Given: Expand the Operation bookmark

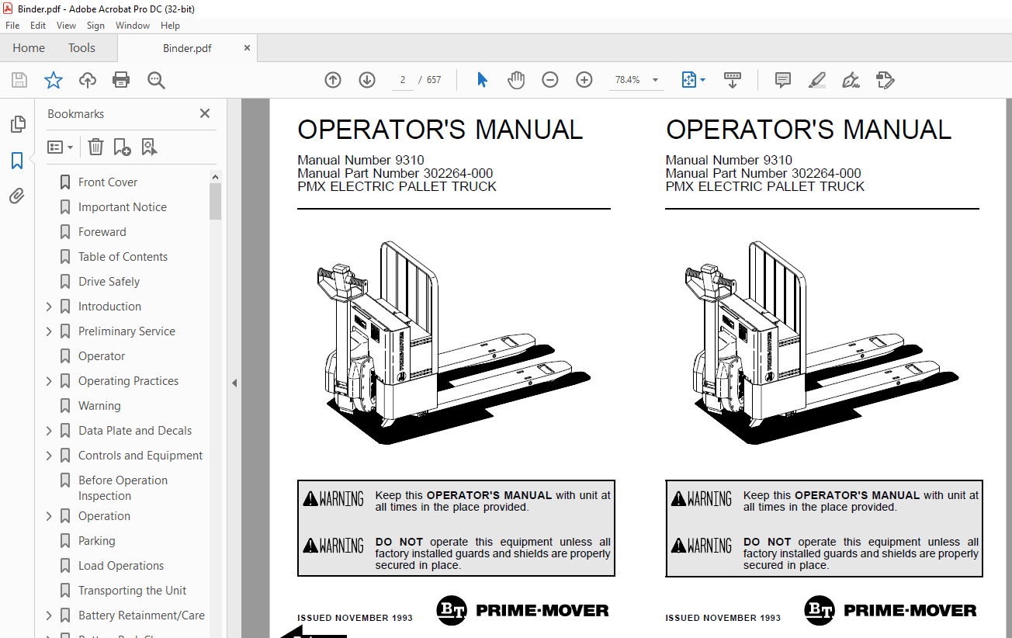Looking at the screenshot, I should click(50, 516).
